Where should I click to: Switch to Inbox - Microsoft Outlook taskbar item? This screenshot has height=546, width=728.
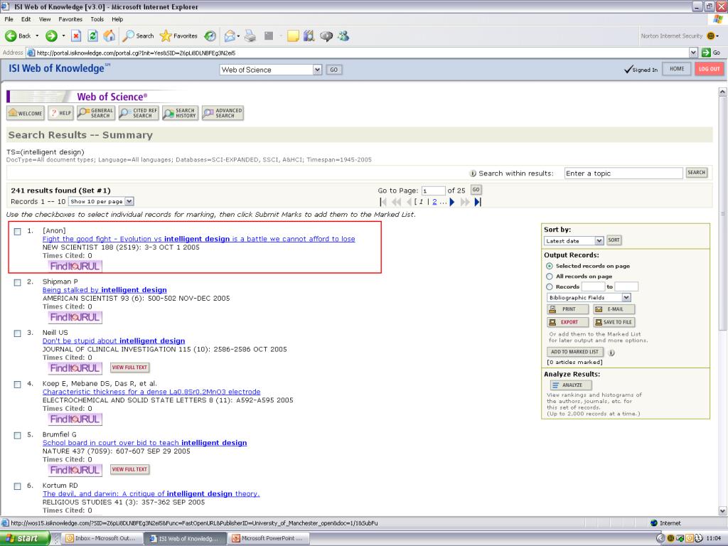point(100,539)
